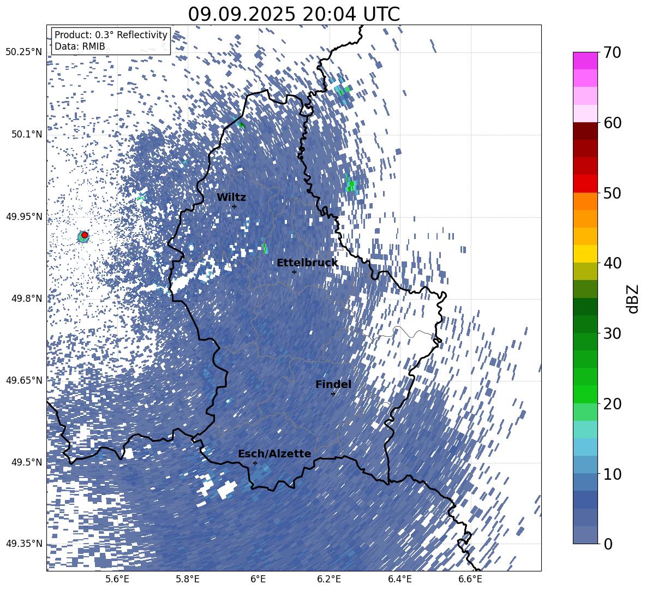Pick the yellow swatch just above 40 dBZ
This screenshot has width=646, height=590.
tap(585, 254)
